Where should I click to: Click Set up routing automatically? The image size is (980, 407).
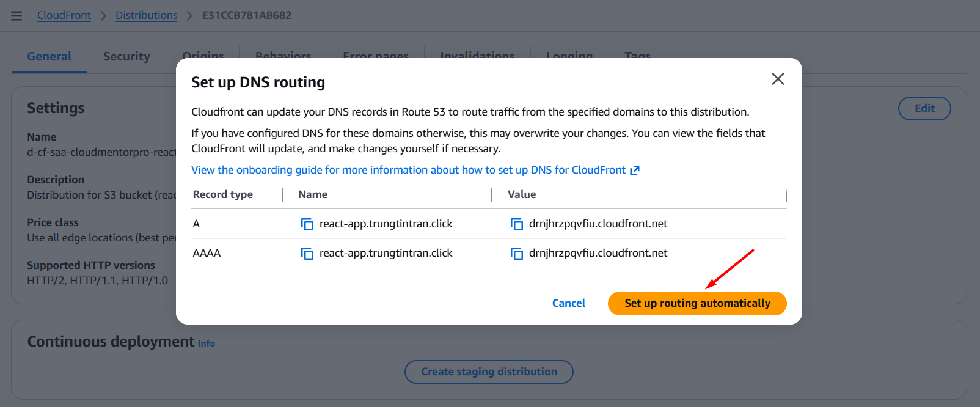[697, 303]
